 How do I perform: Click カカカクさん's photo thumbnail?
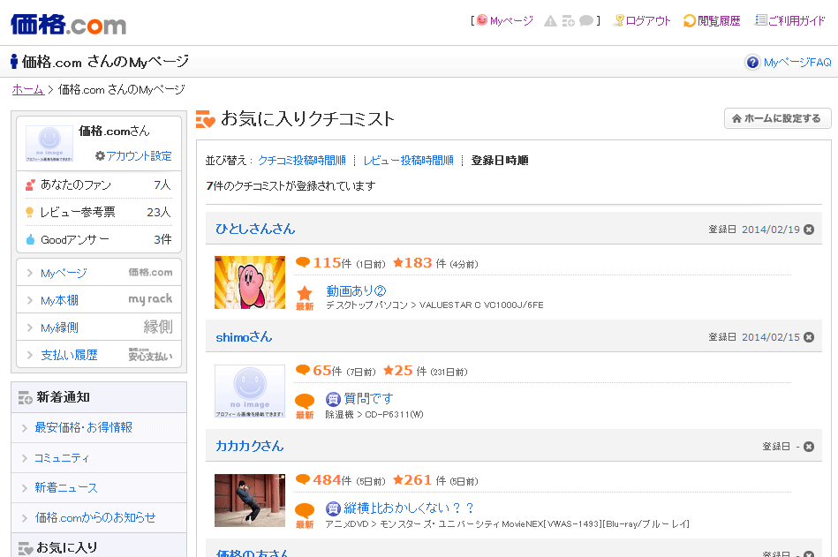250,501
